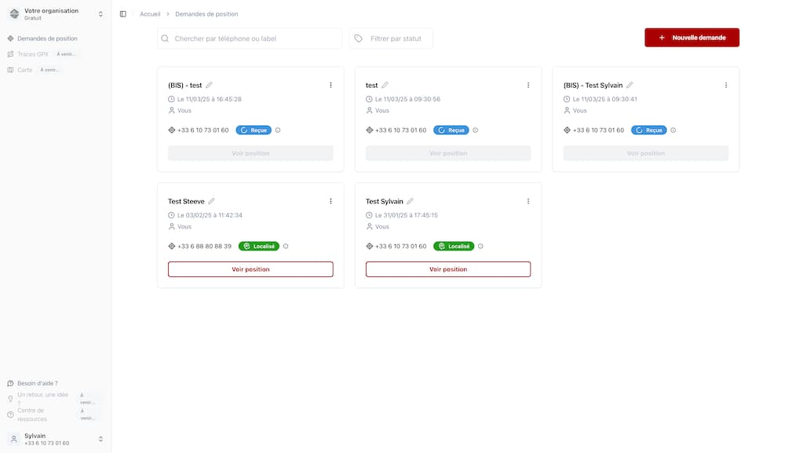
Task: Open options menu for "(BIS) - Test Sylvain" card
Action: pos(726,86)
